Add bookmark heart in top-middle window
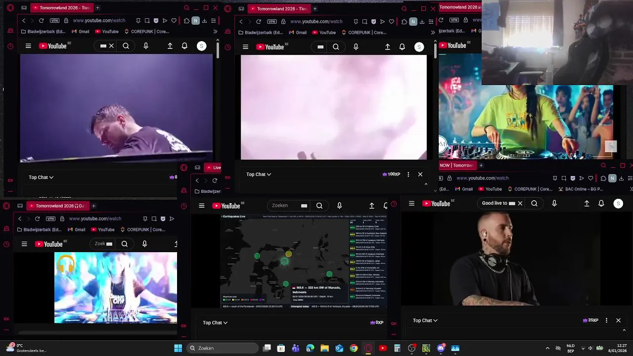 391,22
